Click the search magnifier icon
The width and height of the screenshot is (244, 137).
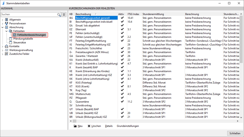tap(59, 15)
